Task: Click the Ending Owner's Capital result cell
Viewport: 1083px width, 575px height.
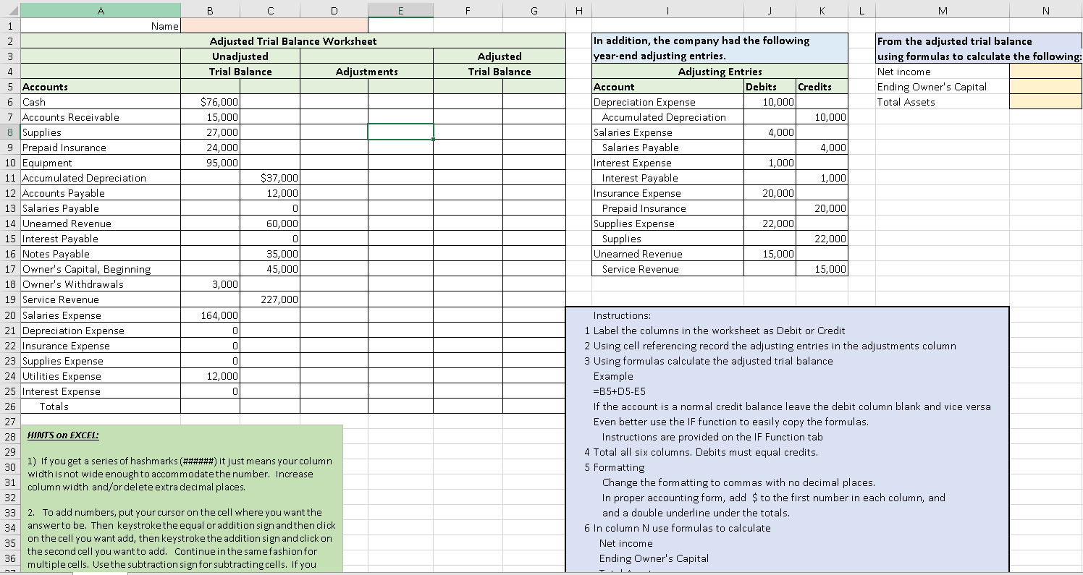Action: 1045,86
